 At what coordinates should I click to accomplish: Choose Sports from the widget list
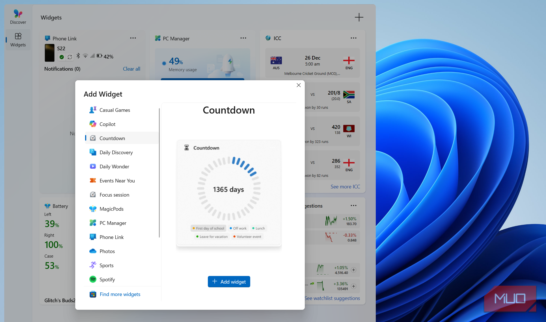(122, 265)
